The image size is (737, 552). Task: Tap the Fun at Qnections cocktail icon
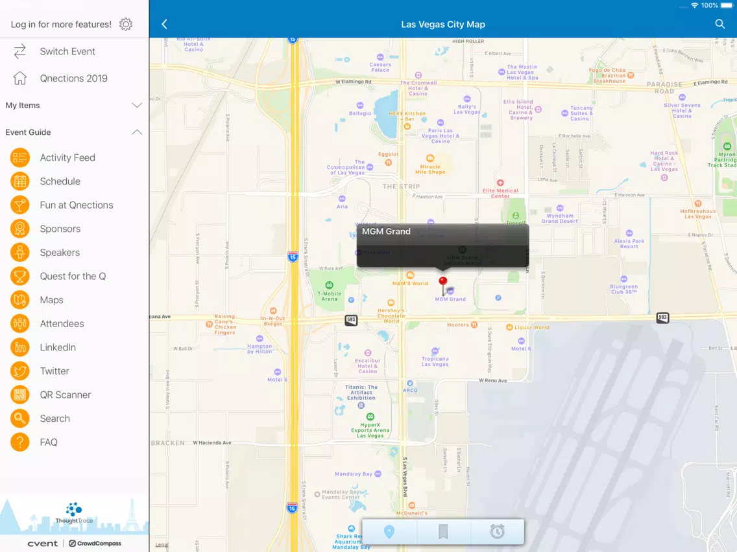[19, 205]
